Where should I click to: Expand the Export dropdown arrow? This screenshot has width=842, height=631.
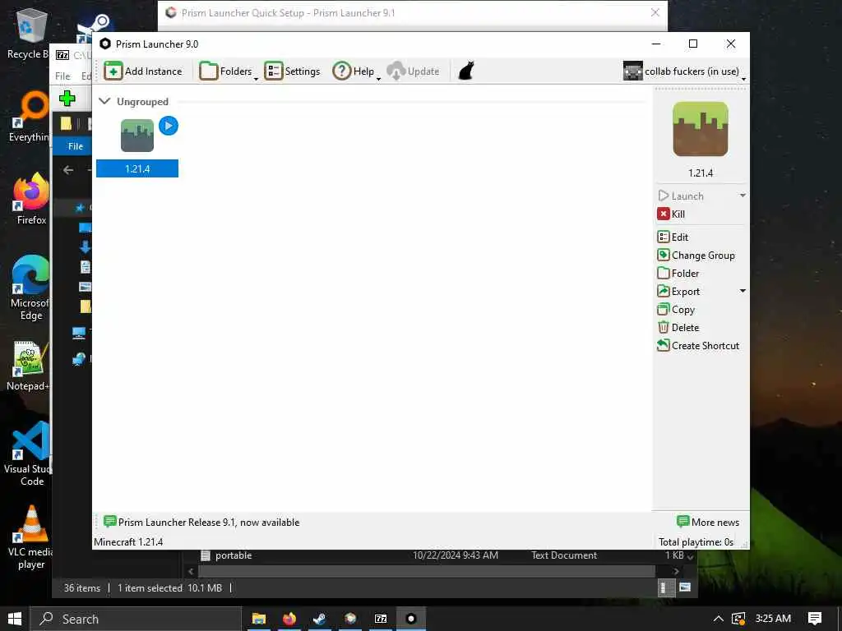[743, 291]
